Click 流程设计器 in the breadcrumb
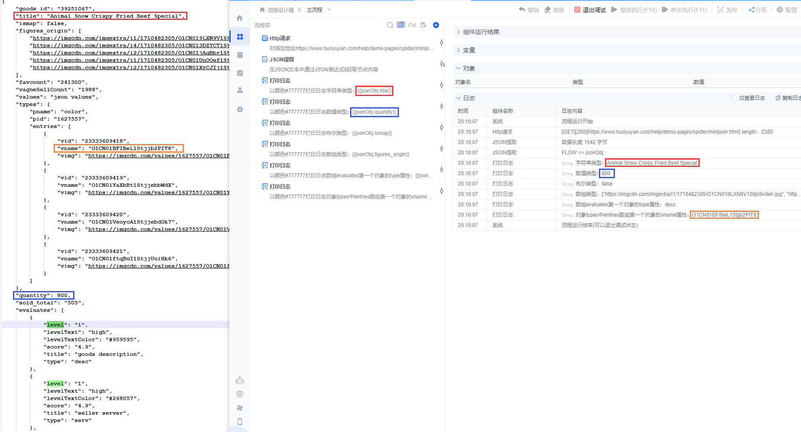 [x=280, y=10]
